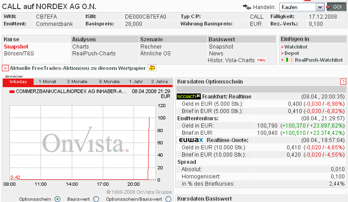Open the RealPush-Charts link
The width and height of the screenshot is (348, 202).
94,54
